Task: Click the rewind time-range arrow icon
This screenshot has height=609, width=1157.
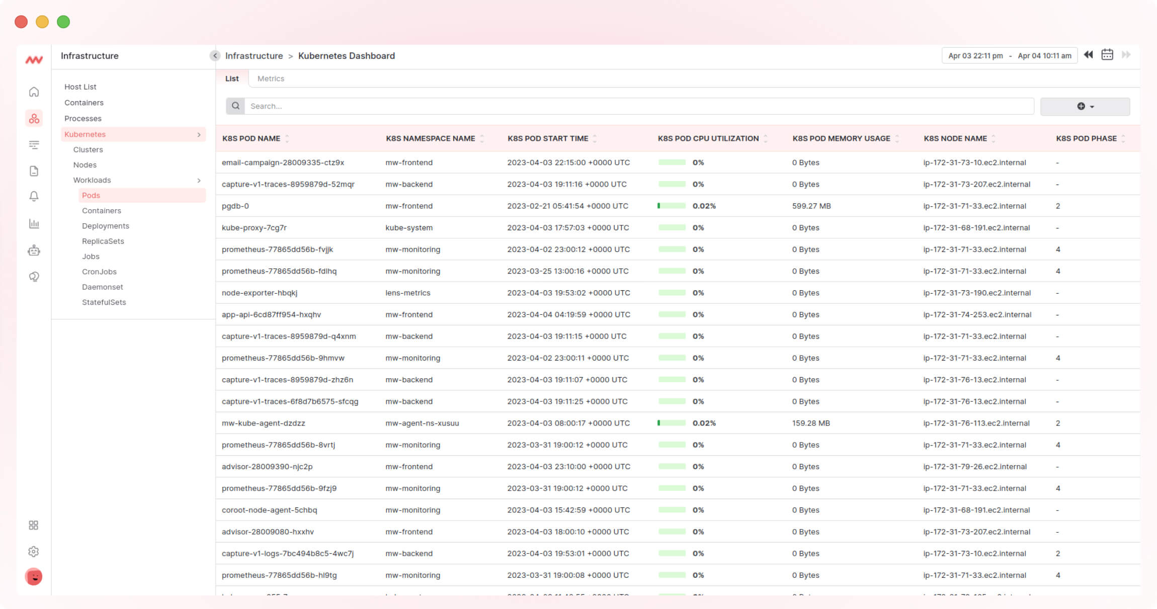Action: (x=1088, y=55)
